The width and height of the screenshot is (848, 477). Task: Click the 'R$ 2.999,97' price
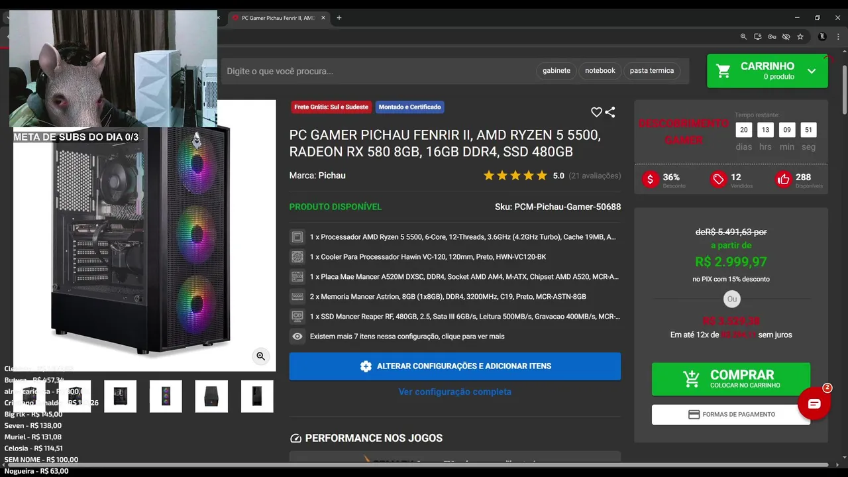731,262
